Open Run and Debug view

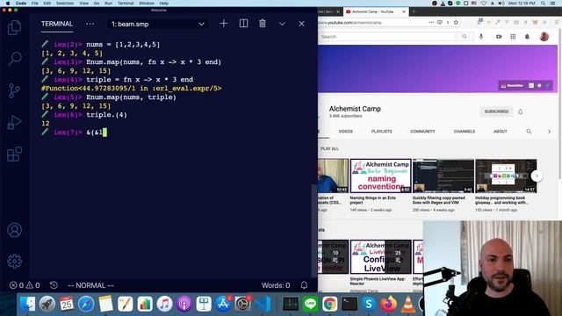(14, 122)
